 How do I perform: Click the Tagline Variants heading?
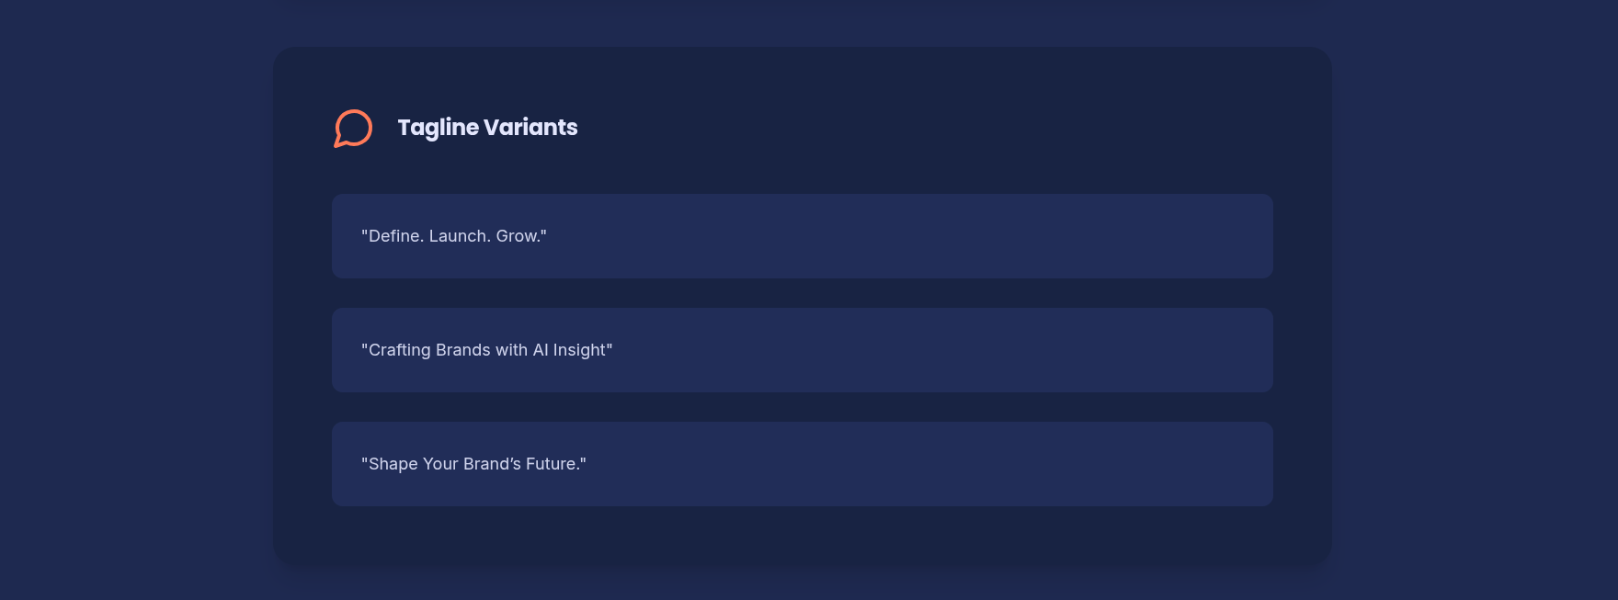[x=487, y=128]
